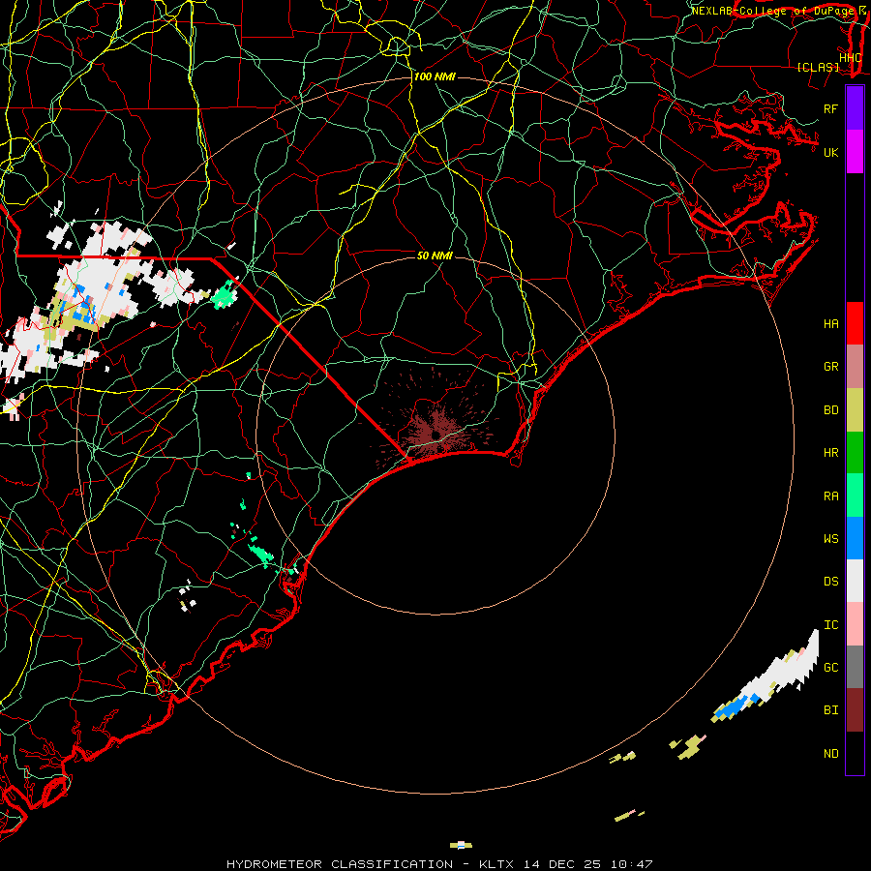Click the brown BI legend swatch
Image resolution: width=871 pixels, height=871 pixels.
[x=855, y=710]
